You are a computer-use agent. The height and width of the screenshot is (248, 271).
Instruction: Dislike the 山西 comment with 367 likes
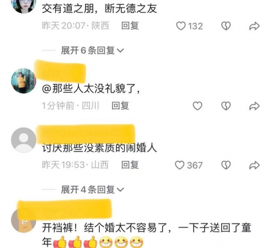coord(226,165)
